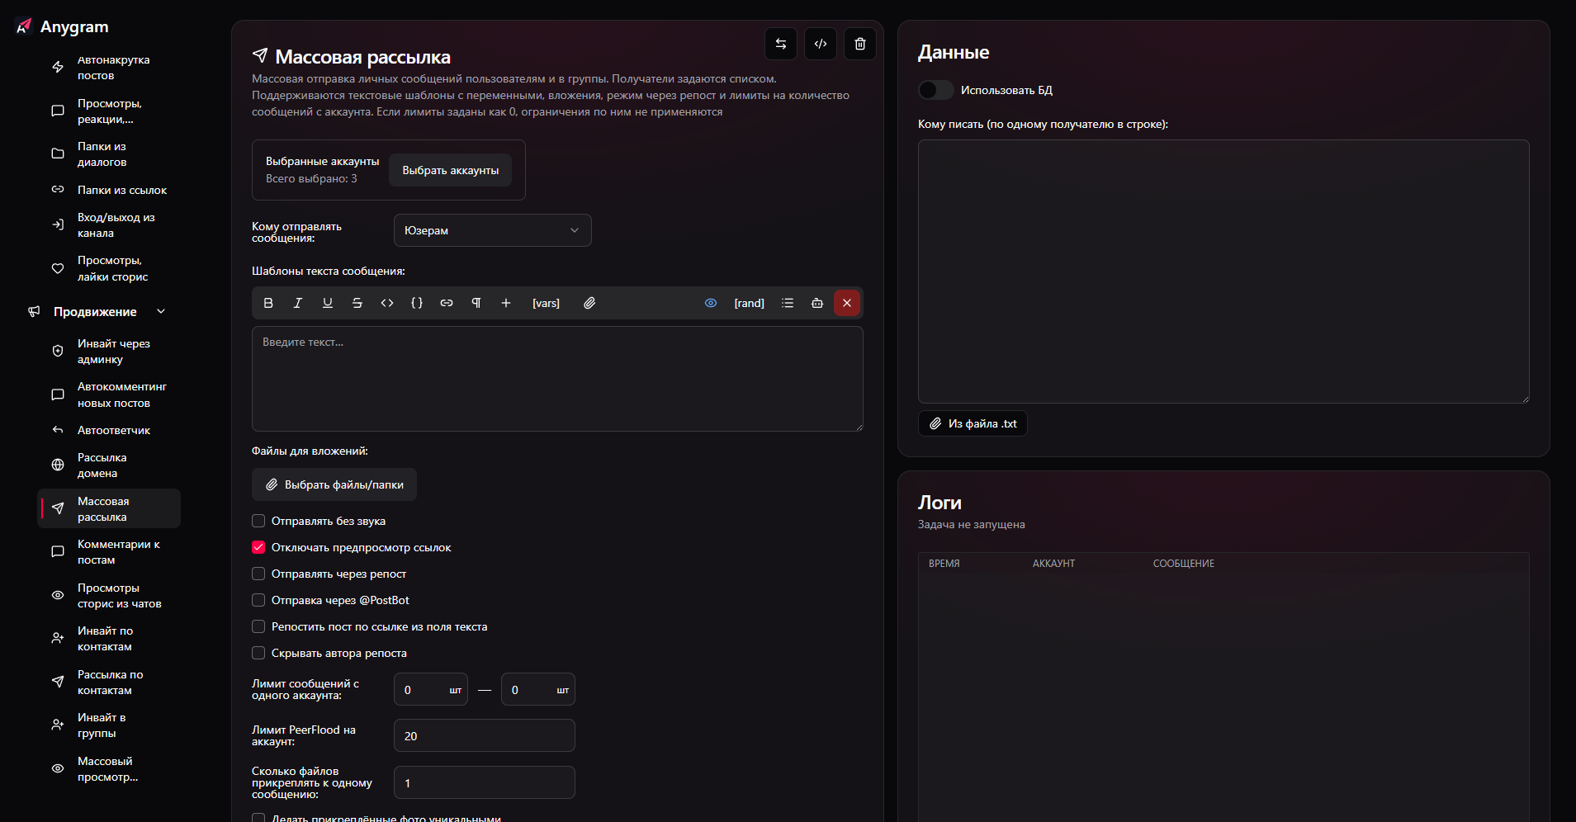The width and height of the screenshot is (1576, 822).
Task: Check Репостить пост по ссылке из поля текста
Action: [258, 626]
